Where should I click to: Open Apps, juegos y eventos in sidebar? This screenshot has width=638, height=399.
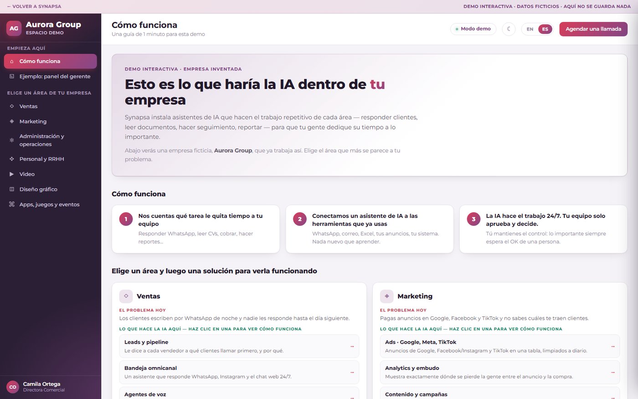[x=51, y=204]
